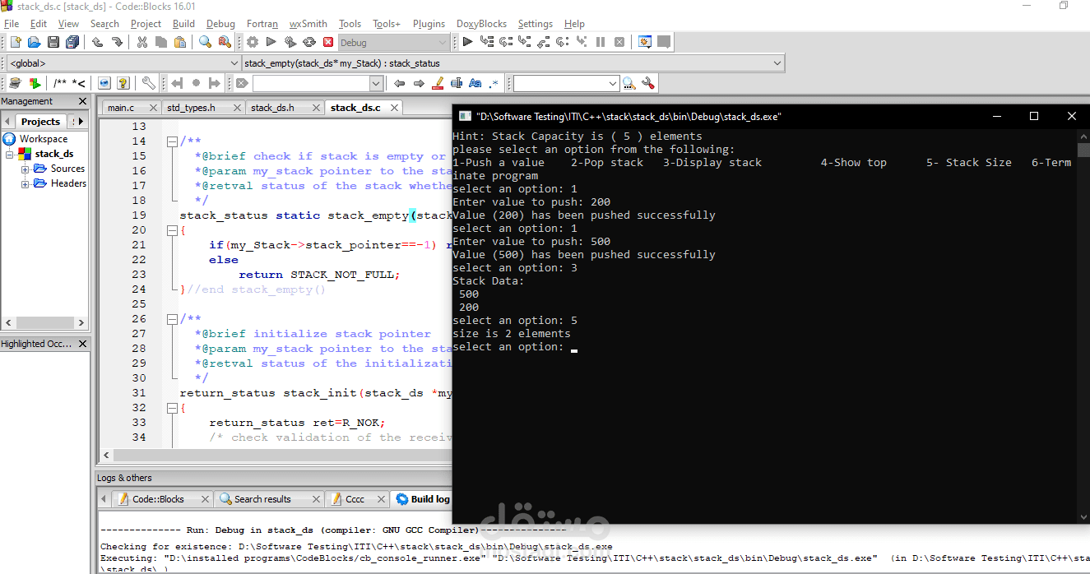Viewport: 1090px width, 574px height.
Task: Collapse the stack_empty function fold at line 20
Action: pyautogui.click(x=172, y=230)
